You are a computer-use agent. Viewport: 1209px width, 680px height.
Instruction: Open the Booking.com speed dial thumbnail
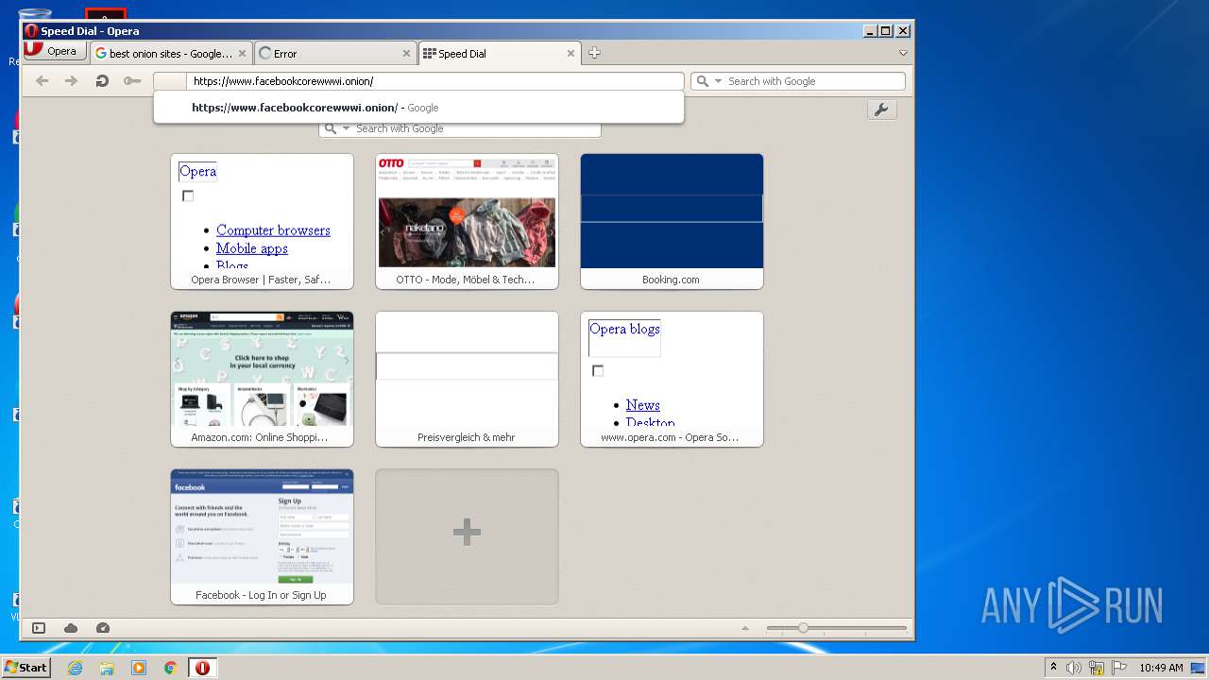point(672,221)
